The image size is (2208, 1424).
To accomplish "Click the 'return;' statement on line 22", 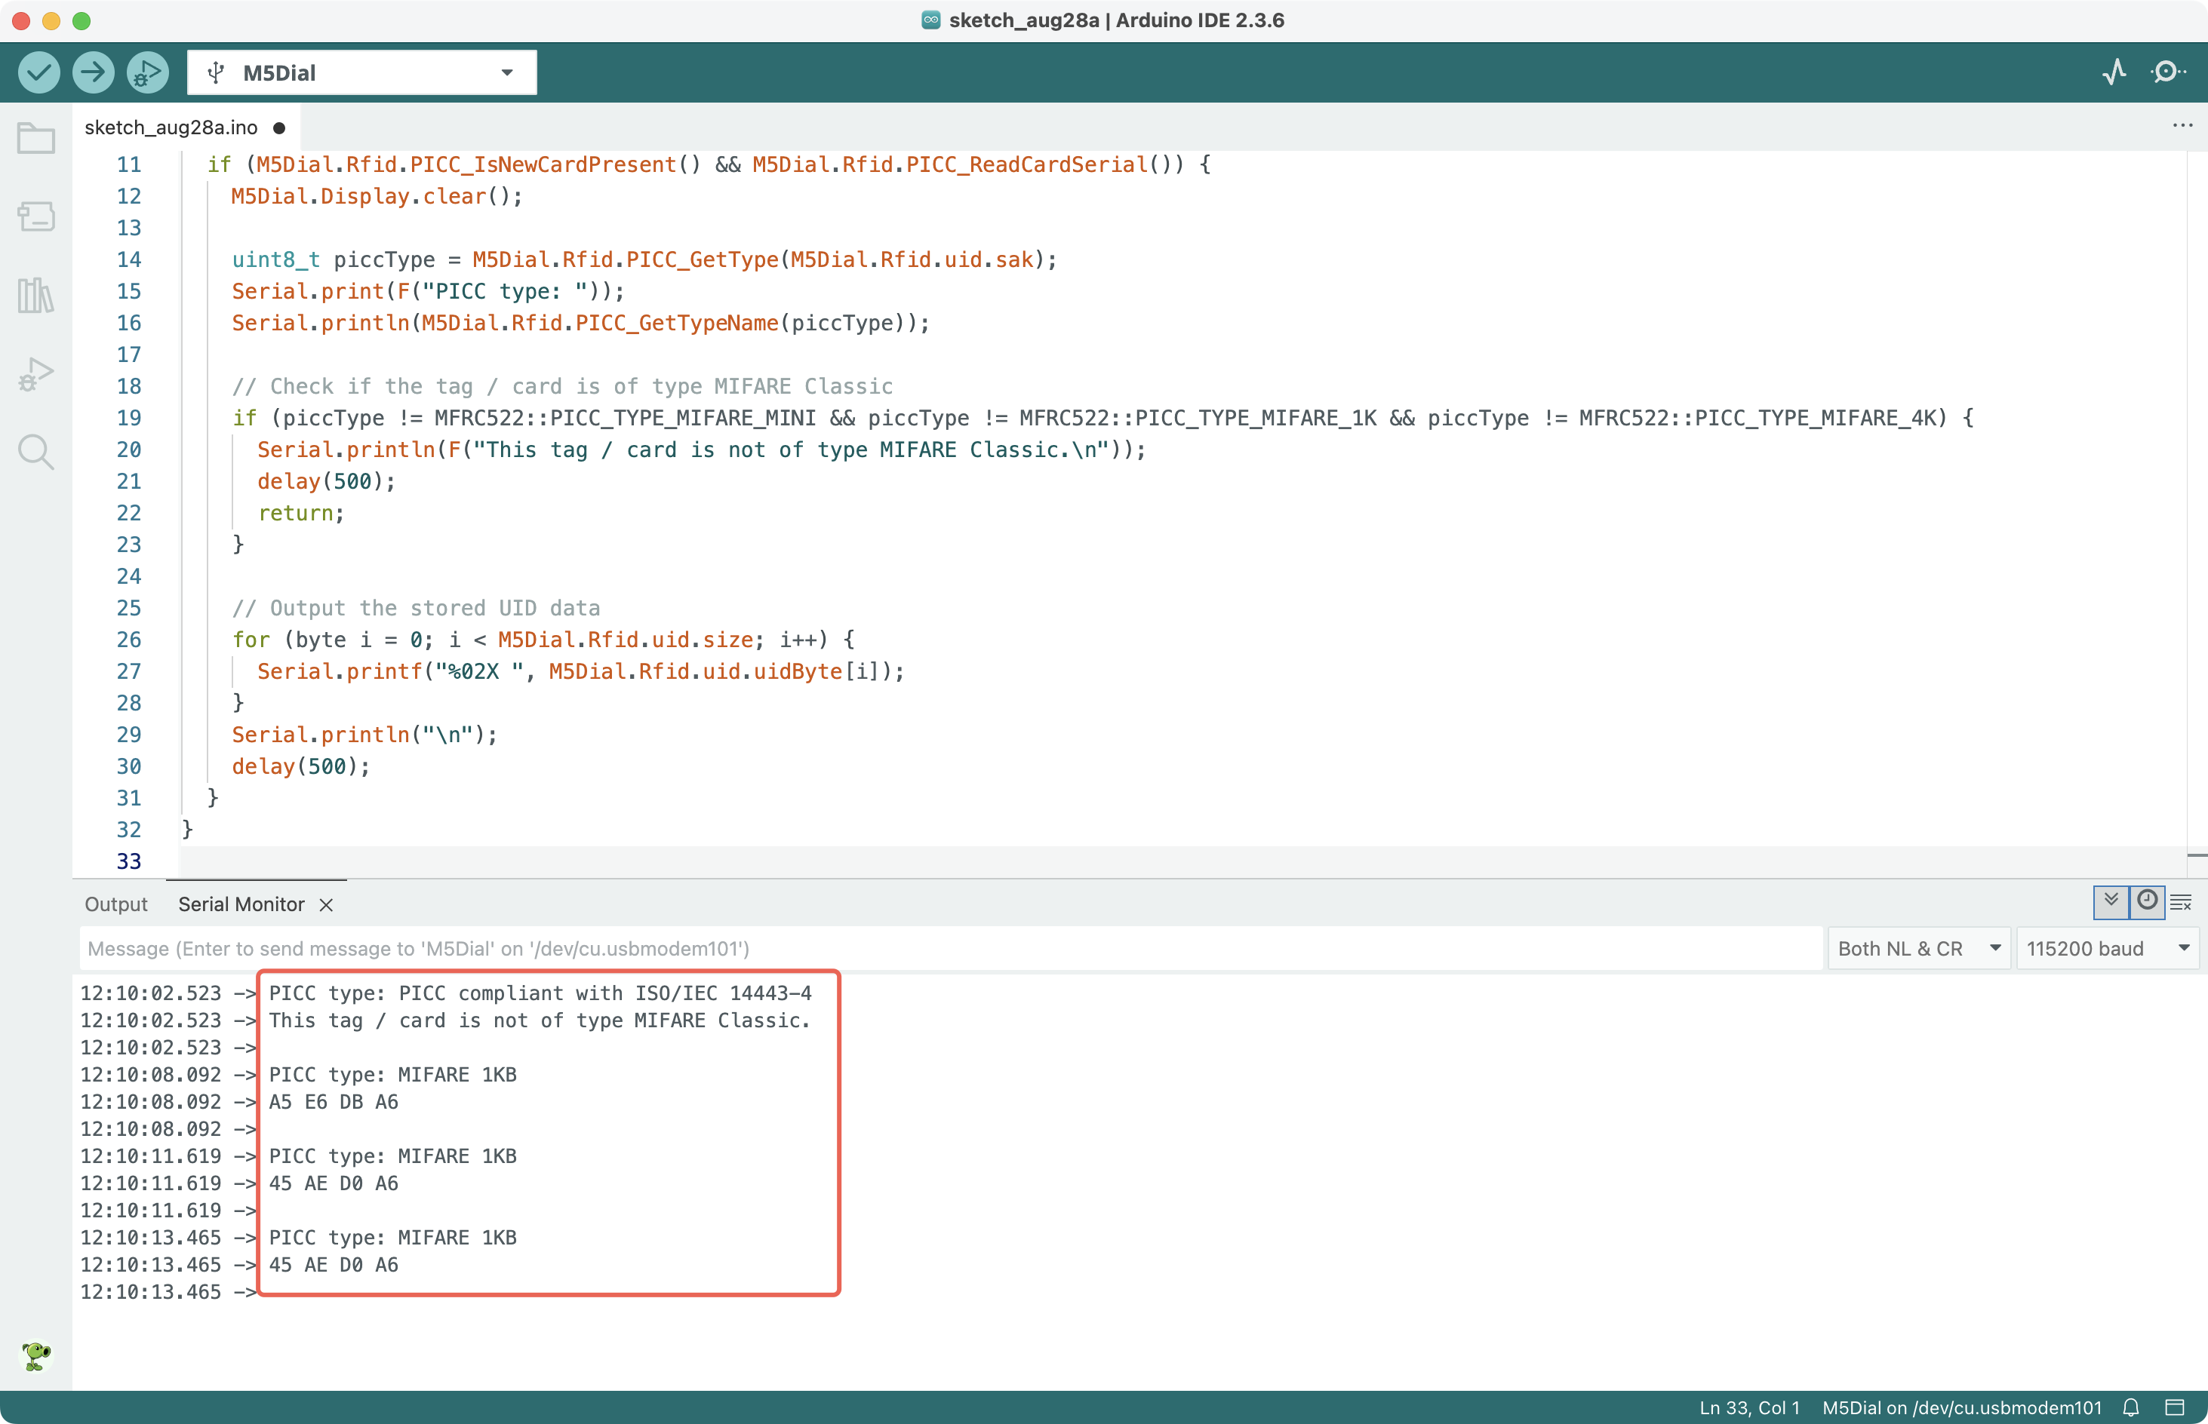I will click(300, 513).
